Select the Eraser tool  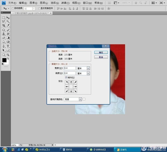(x=4, y=38)
